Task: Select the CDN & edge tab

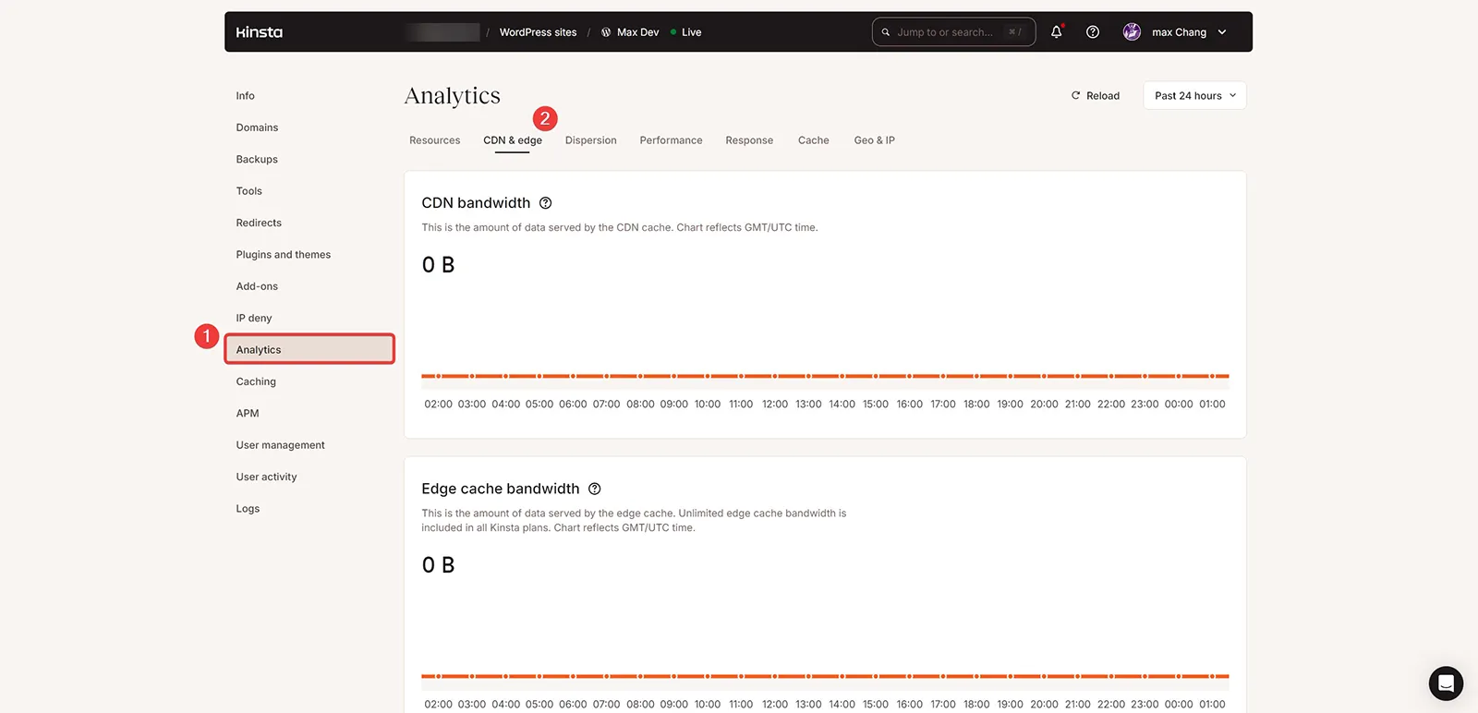Action: point(513,140)
